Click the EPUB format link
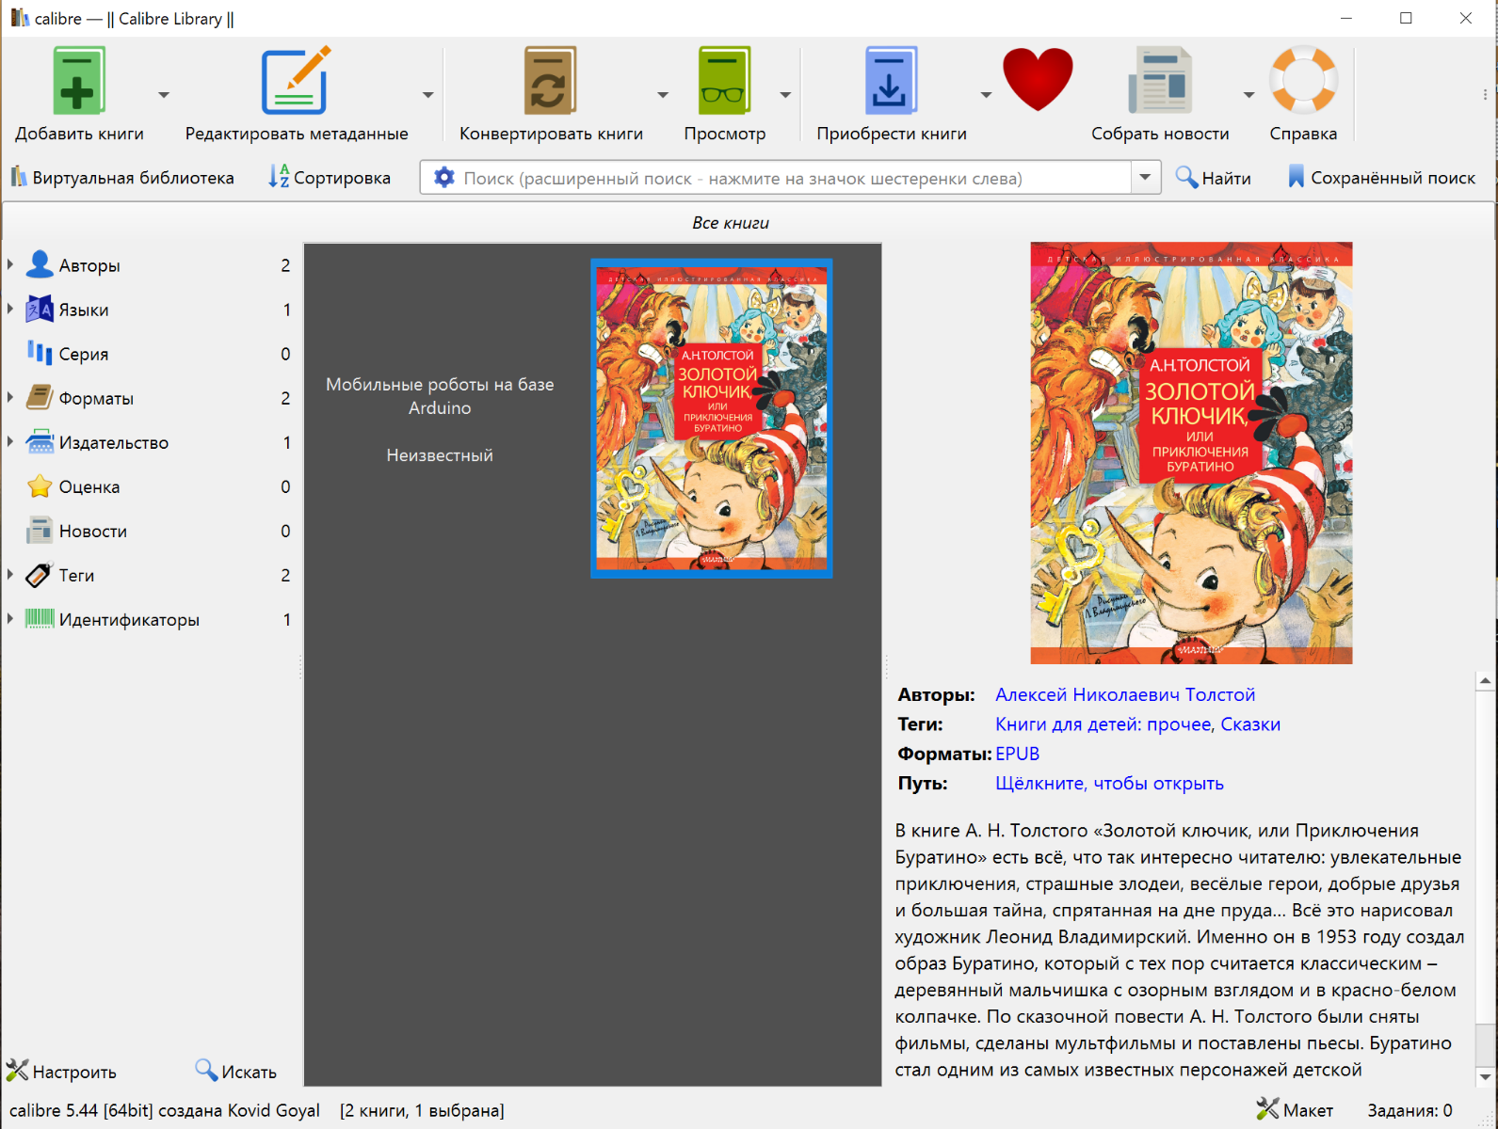 1018,754
